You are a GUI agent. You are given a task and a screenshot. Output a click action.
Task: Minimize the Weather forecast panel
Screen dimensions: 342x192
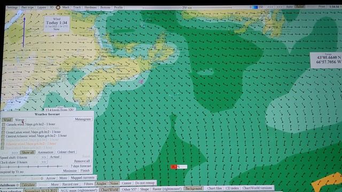coord(70,171)
